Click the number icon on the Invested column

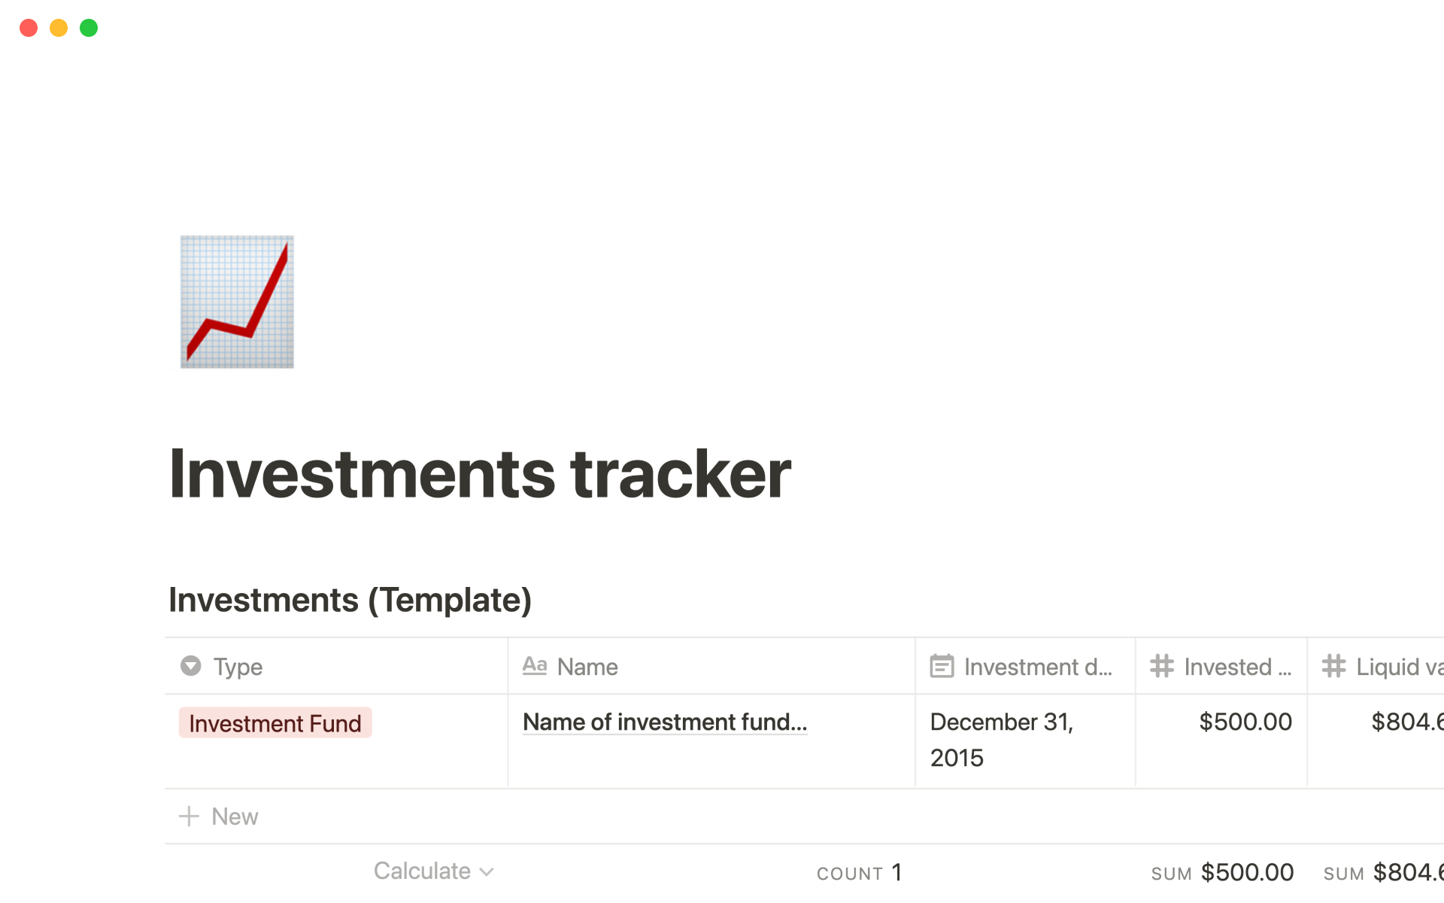1161,666
